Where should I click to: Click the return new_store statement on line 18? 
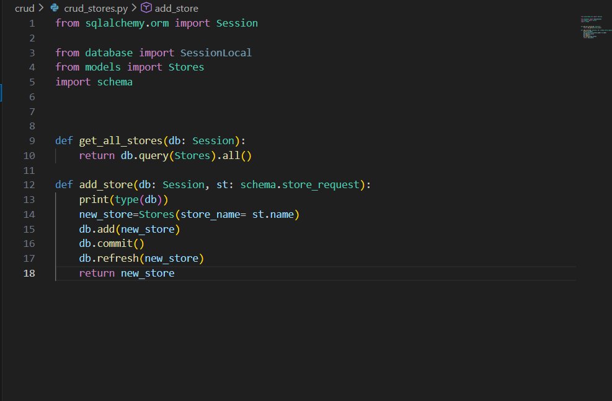126,273
